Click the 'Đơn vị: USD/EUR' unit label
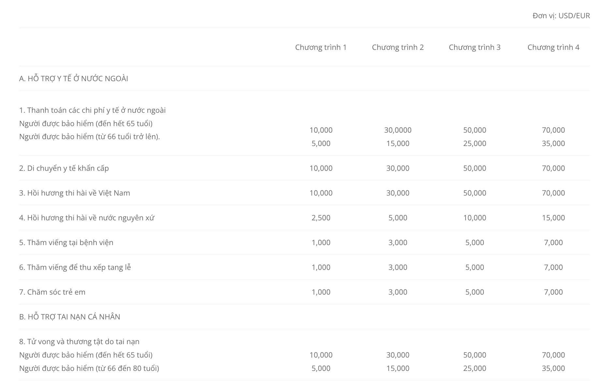The width and height of the screenshot is (604, 382). [561, 16]
